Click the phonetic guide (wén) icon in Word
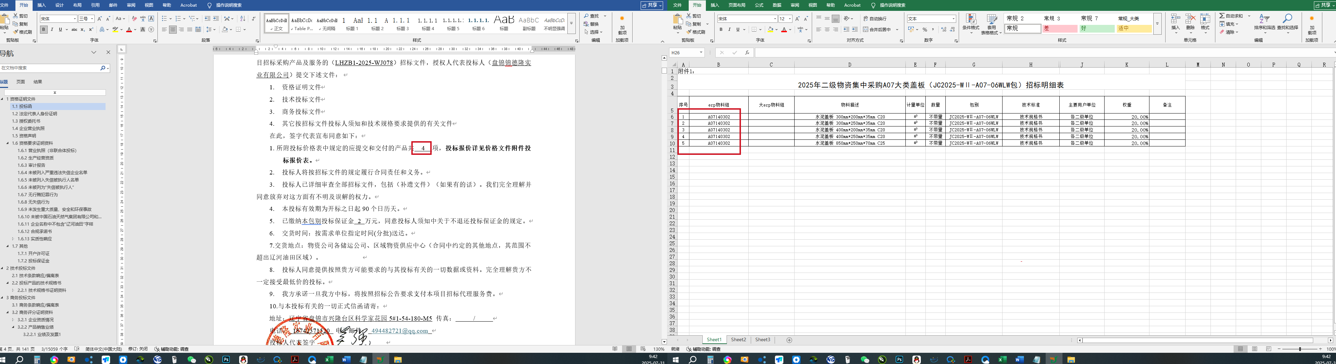Viewport: 1336px width, 364px height. [143, 19]
